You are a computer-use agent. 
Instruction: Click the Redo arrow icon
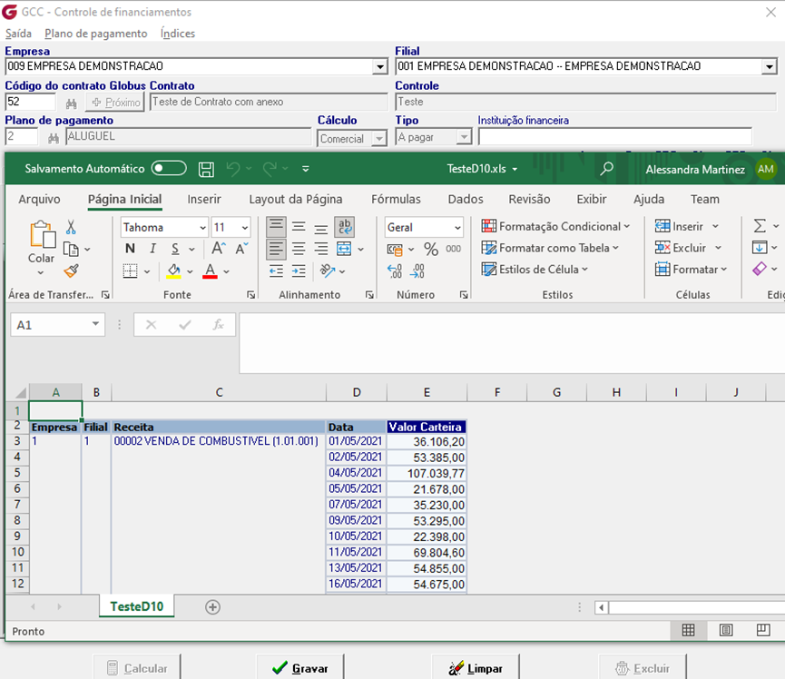270,169
